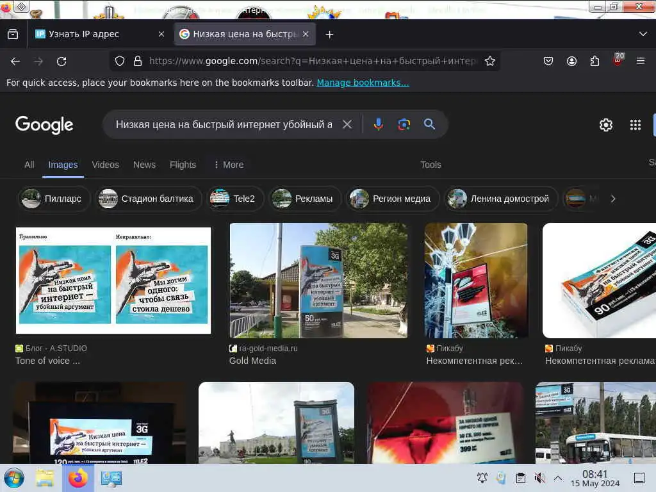The width and height of the screenshot is (656, 492).
Task: Open the 08:41 taskbar clock
Action: [595, 478]
